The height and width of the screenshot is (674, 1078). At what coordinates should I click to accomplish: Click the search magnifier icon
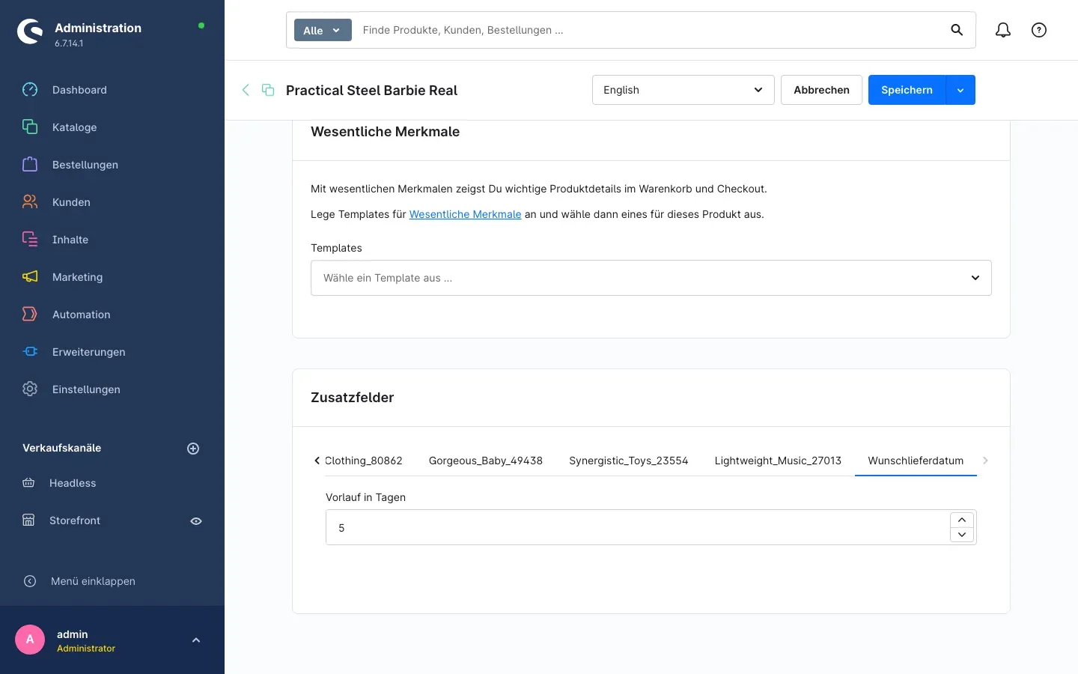(x=957, y=30)
